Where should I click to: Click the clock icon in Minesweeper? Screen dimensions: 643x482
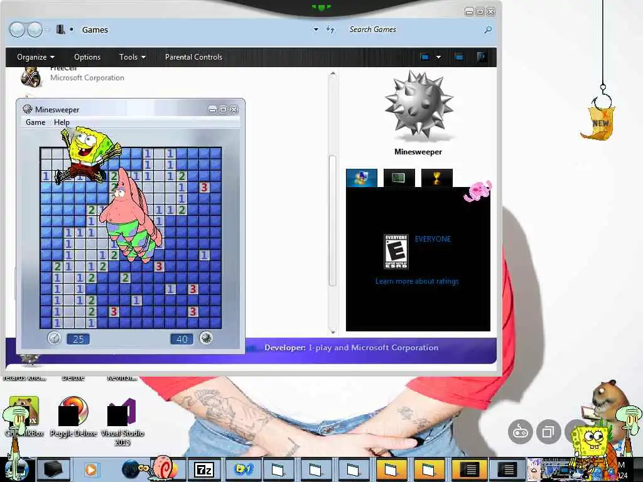pos(54,338)
